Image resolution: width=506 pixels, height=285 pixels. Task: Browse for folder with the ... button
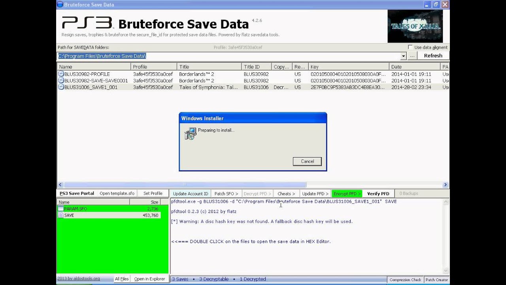(412, 56)
